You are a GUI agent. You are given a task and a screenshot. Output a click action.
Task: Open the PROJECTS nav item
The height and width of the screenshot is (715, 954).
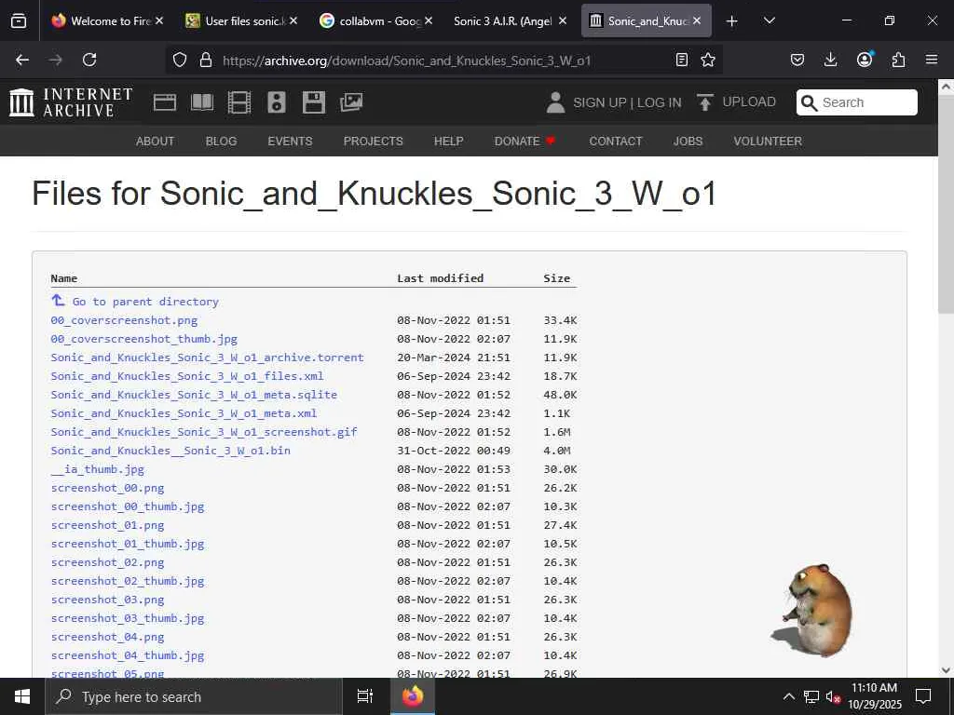pyautogui.click(x=373, y=142)
